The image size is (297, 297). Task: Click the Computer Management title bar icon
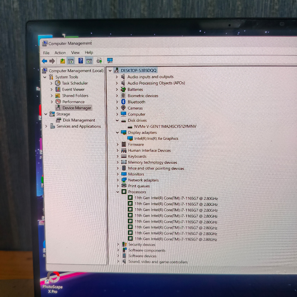(x=45, y=44)
